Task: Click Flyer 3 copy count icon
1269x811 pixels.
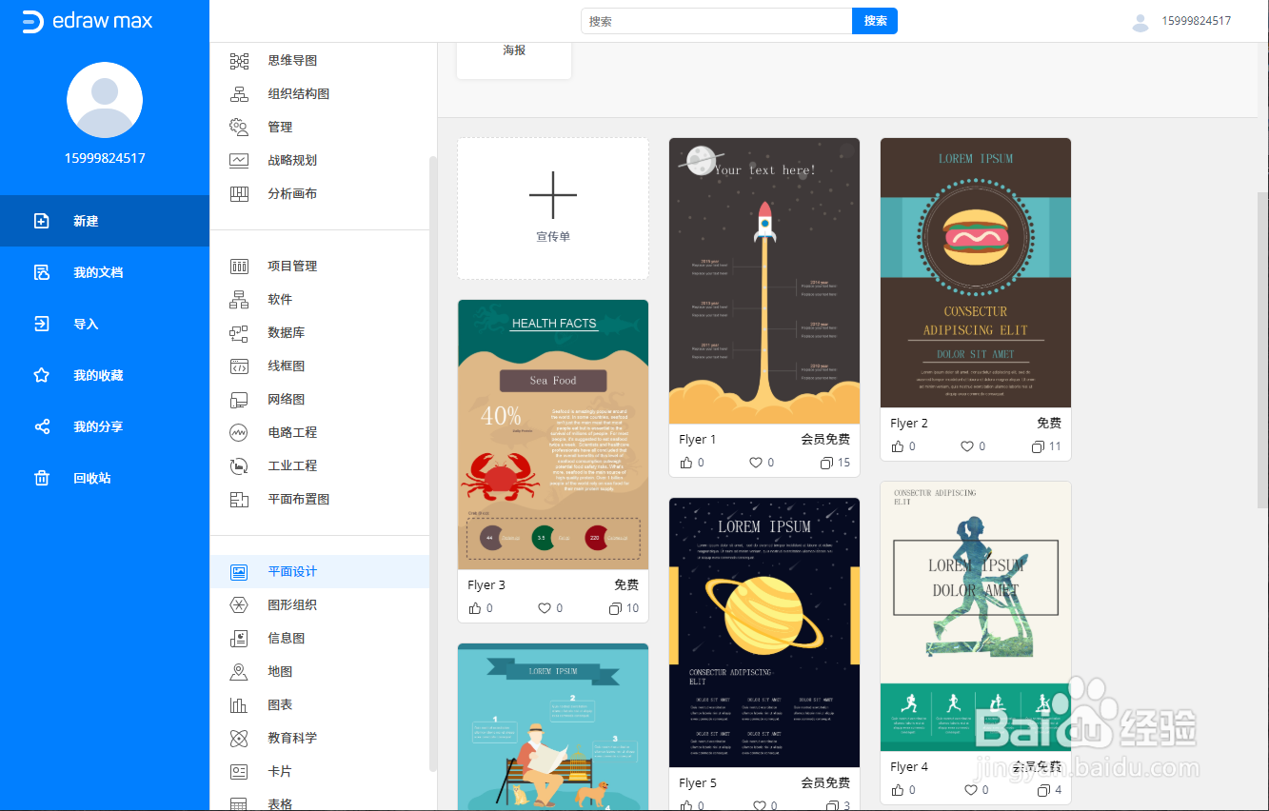Action: [615, 608]
